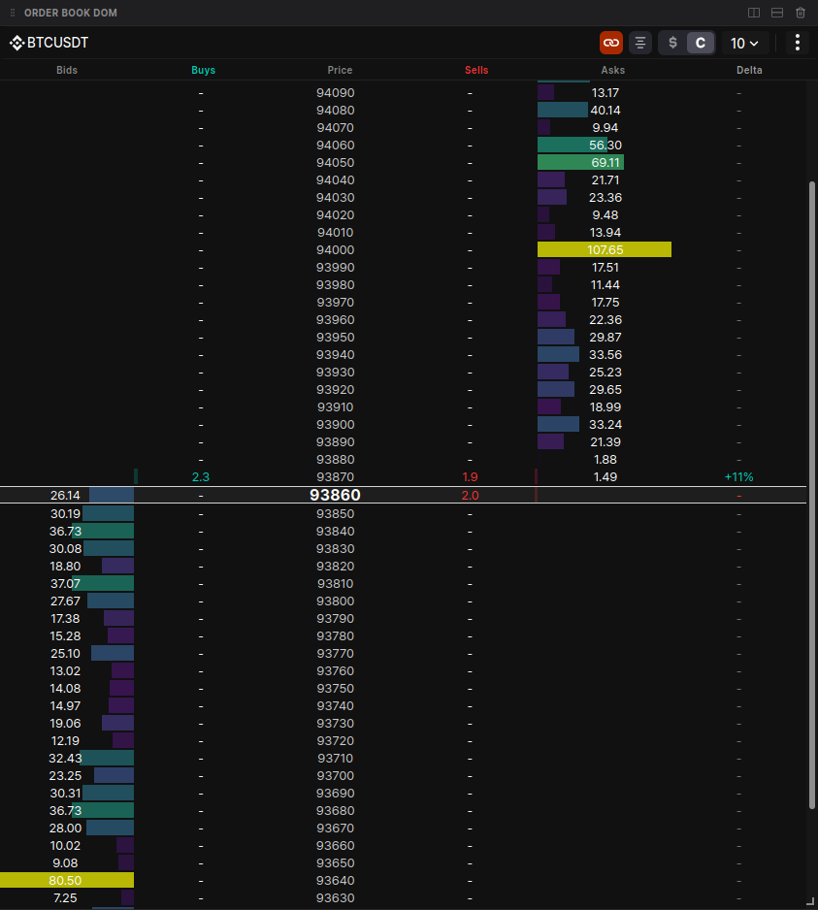
Task: Click the current price 93860
Action: [335, 495]
